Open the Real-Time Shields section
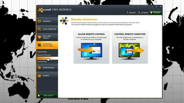The height and width of the screenshot is (103, 184). pos(47,37)
